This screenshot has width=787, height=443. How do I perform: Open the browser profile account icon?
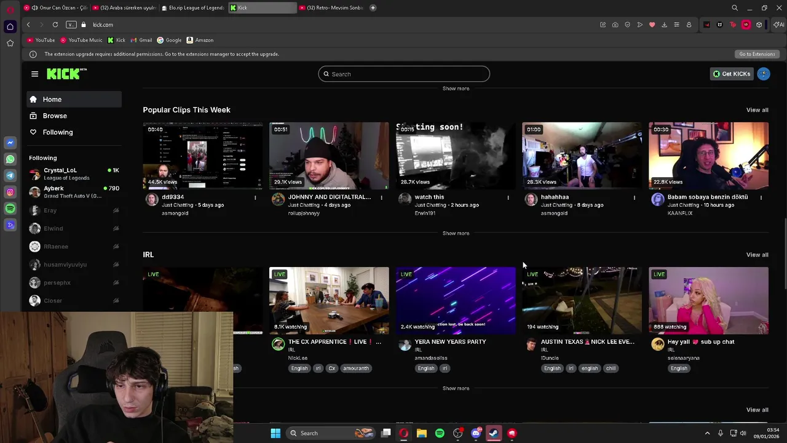pyautogui.click(x=689, y=25)
